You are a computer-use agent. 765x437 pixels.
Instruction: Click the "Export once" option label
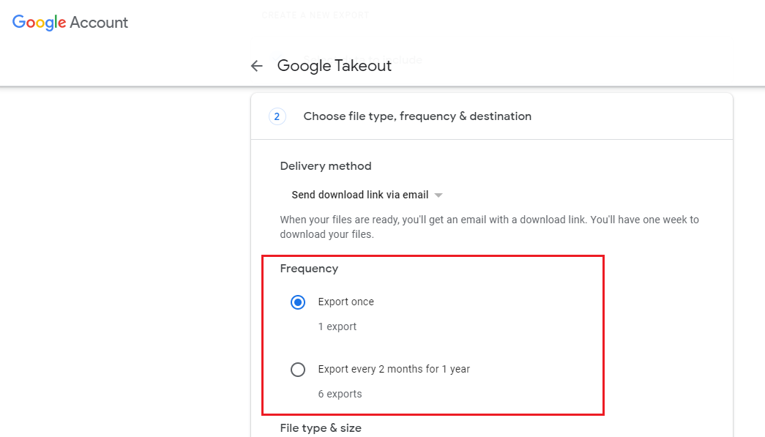click(346, 302)
